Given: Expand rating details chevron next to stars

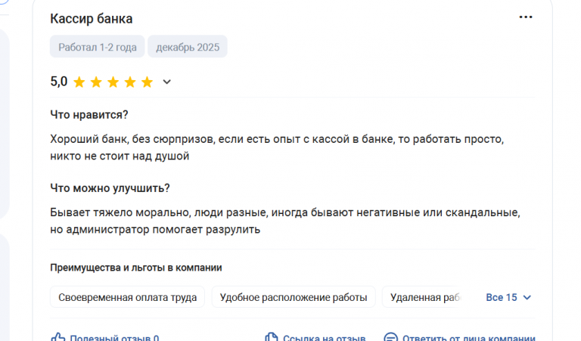Looking at the screenshot, I should click(167, 82).
